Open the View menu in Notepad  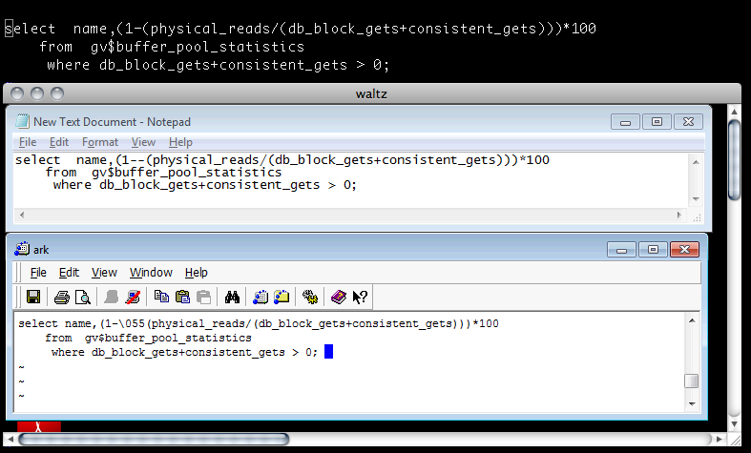point(144,142)
